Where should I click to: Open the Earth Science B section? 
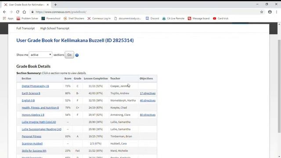31,93
